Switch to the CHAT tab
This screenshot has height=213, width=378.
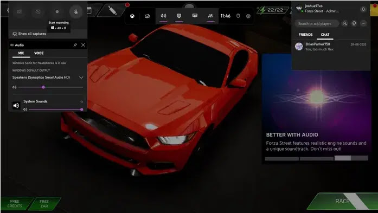click(325, 35)
